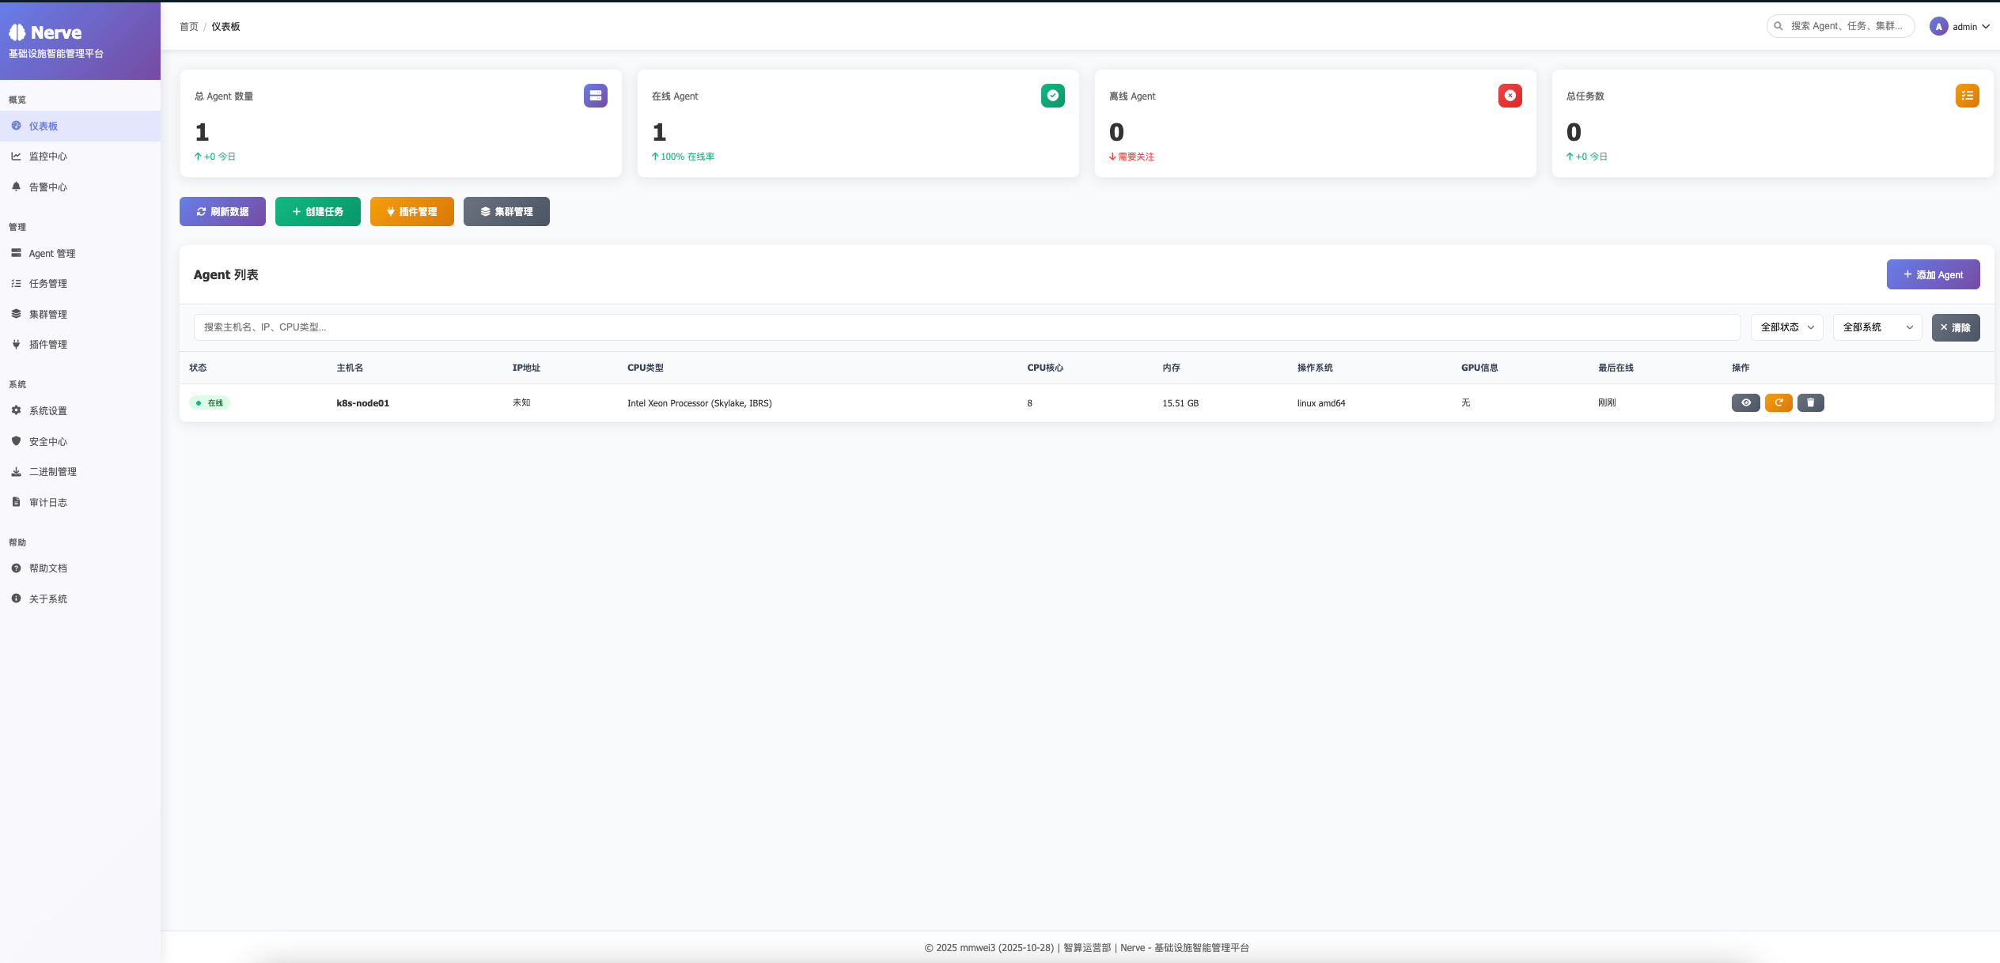
Task: Click the magnifier icon in top search box
Action: point(1778,26)
